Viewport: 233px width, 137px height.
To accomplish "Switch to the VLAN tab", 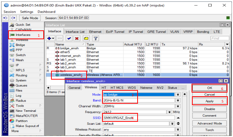I will pos(175,32).
